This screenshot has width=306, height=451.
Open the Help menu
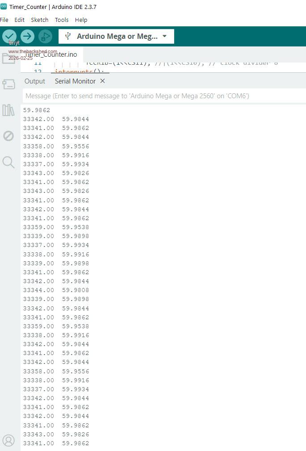click(x=81, y=20)
